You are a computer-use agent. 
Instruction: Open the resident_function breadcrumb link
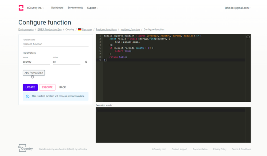(130, 30)
